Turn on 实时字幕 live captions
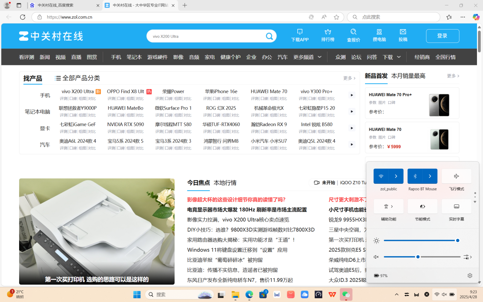Image resolution: width=483 pixels, height=302 pixels. 456,206
